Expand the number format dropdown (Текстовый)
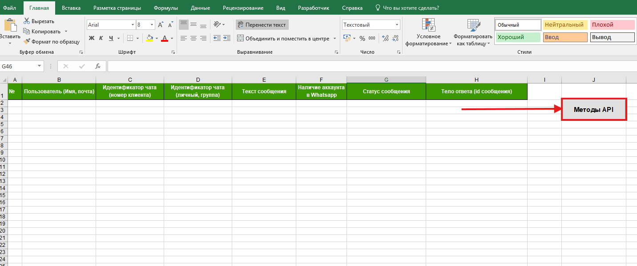Screen dimensions: 637x266 tap(397, 25)
